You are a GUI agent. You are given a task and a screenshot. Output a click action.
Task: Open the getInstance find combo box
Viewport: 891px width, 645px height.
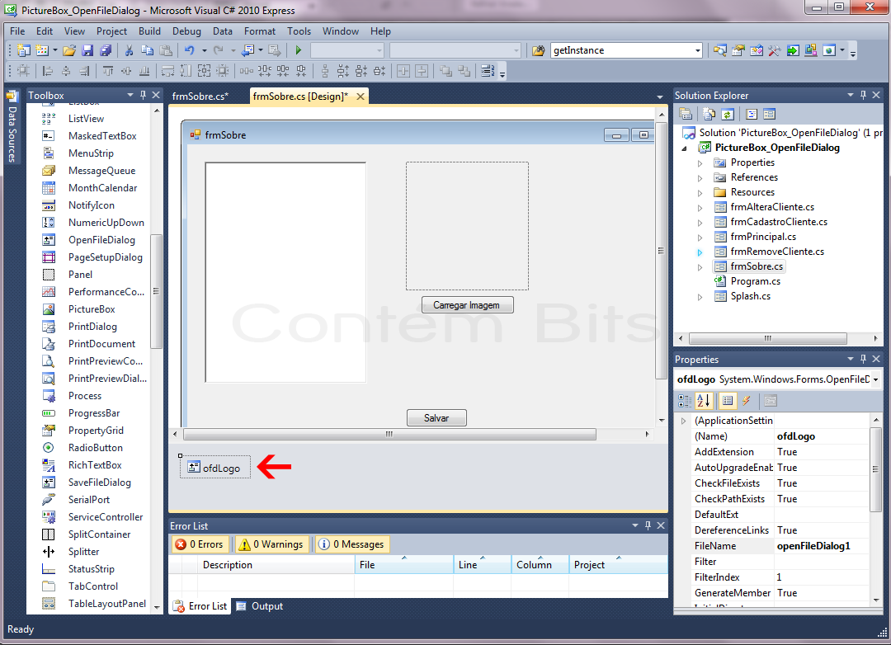coord(698,50)
